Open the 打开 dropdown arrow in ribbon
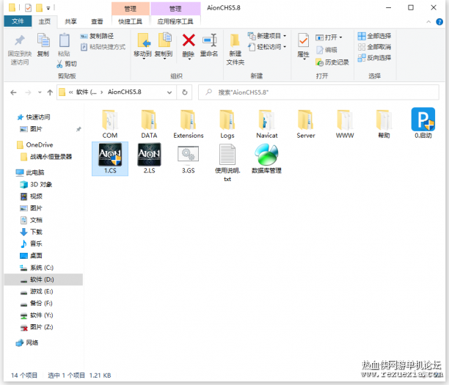449x385 pixels. (340, 37)
